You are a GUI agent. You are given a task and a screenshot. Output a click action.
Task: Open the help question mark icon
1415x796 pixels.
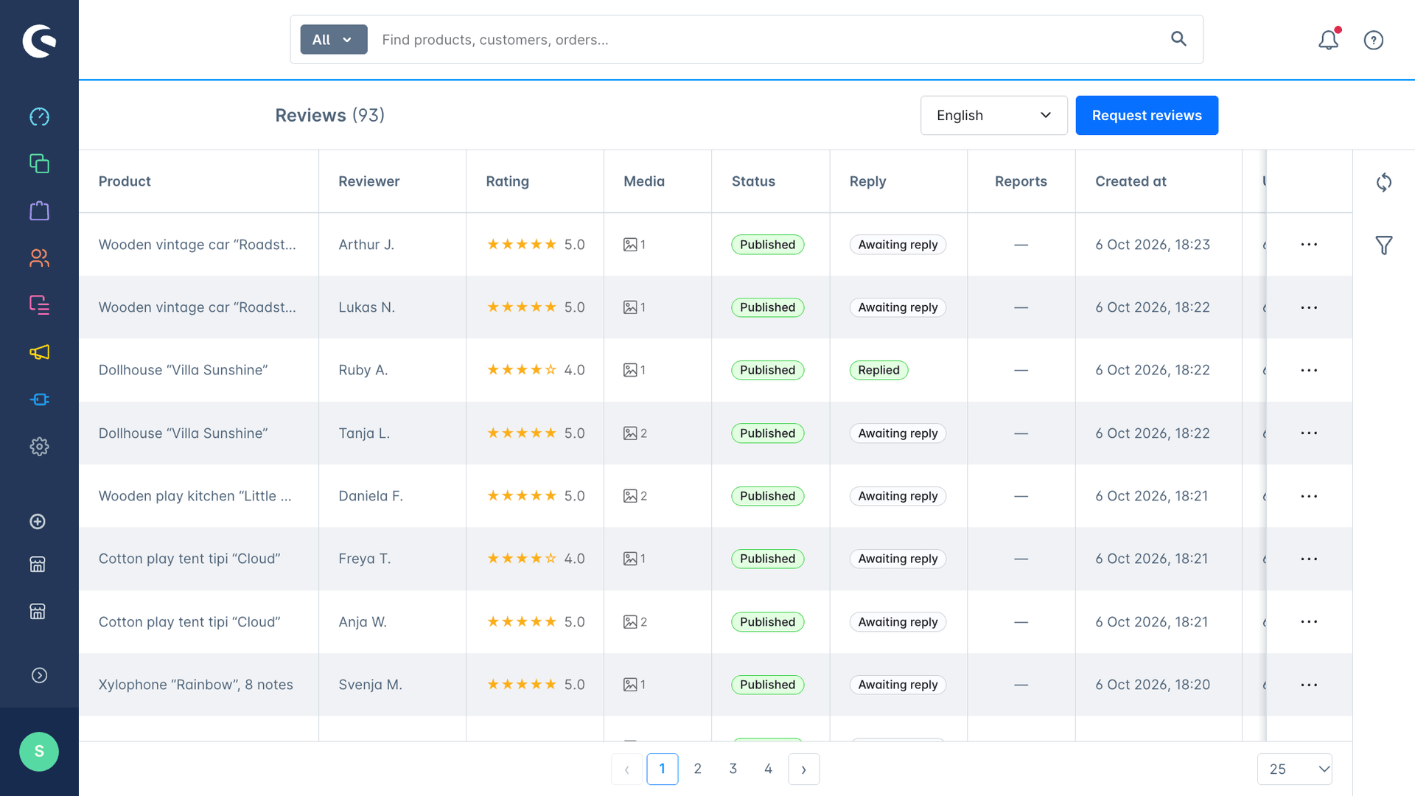1374,40
